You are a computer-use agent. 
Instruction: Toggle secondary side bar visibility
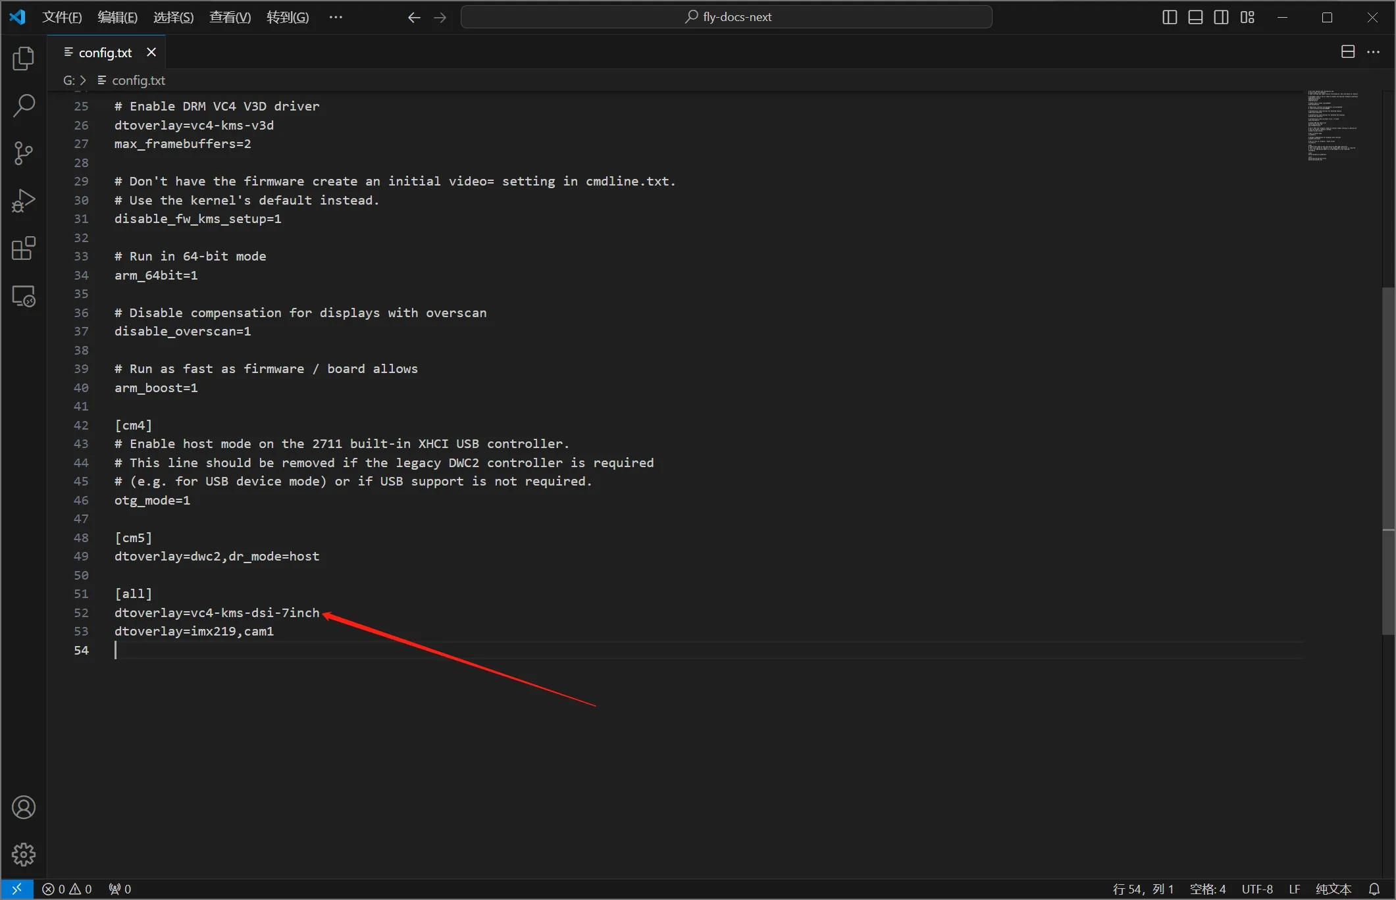tap(1221, 17)
